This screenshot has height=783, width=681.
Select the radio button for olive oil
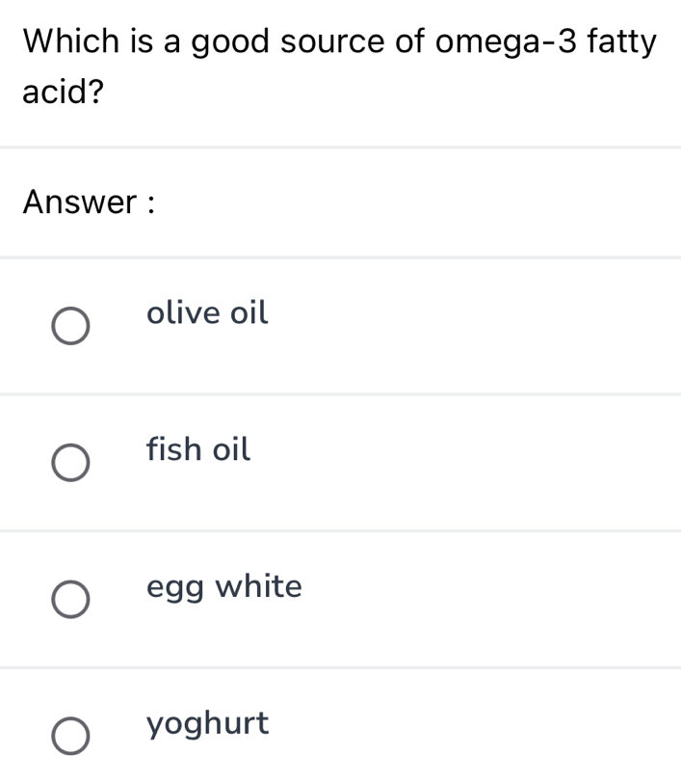pos(70,326)
